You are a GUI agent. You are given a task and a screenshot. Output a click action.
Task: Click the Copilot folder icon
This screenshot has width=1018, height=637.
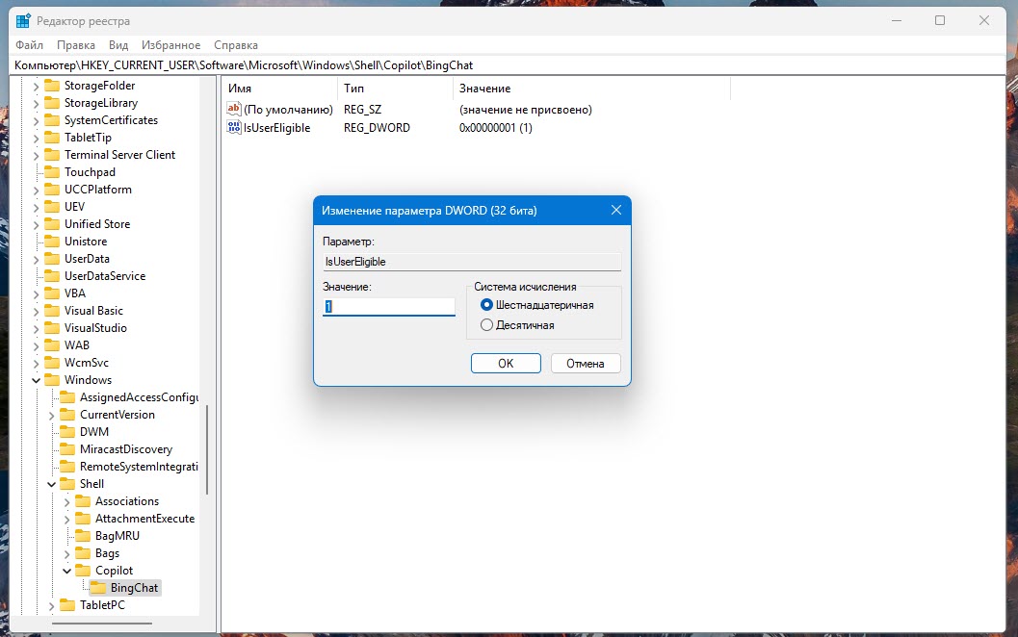pos(83,571)
